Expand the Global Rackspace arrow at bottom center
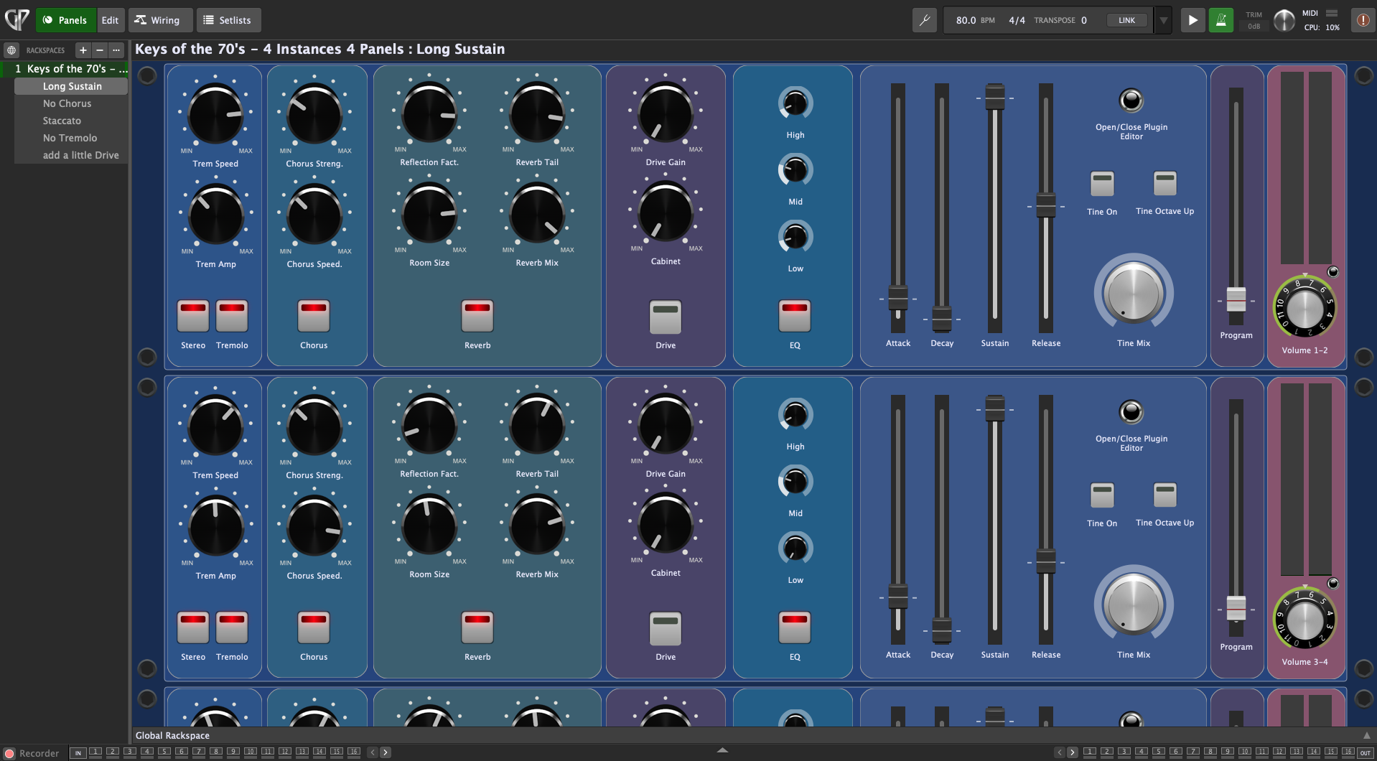This screenshot has height=761, width=1377. click(722, 750)
